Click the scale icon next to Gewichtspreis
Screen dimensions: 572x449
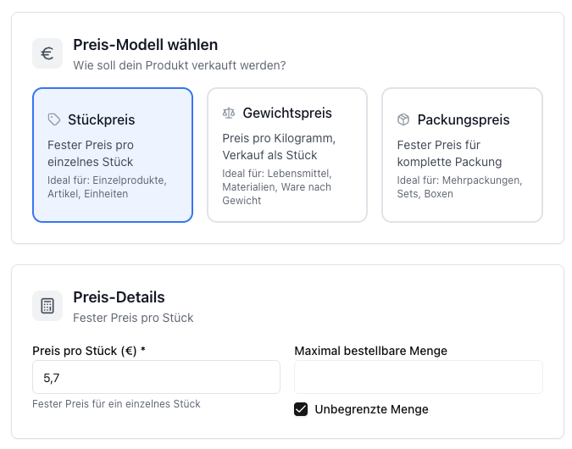coord(229,113)
